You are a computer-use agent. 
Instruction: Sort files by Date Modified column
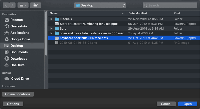coord(138,13)
